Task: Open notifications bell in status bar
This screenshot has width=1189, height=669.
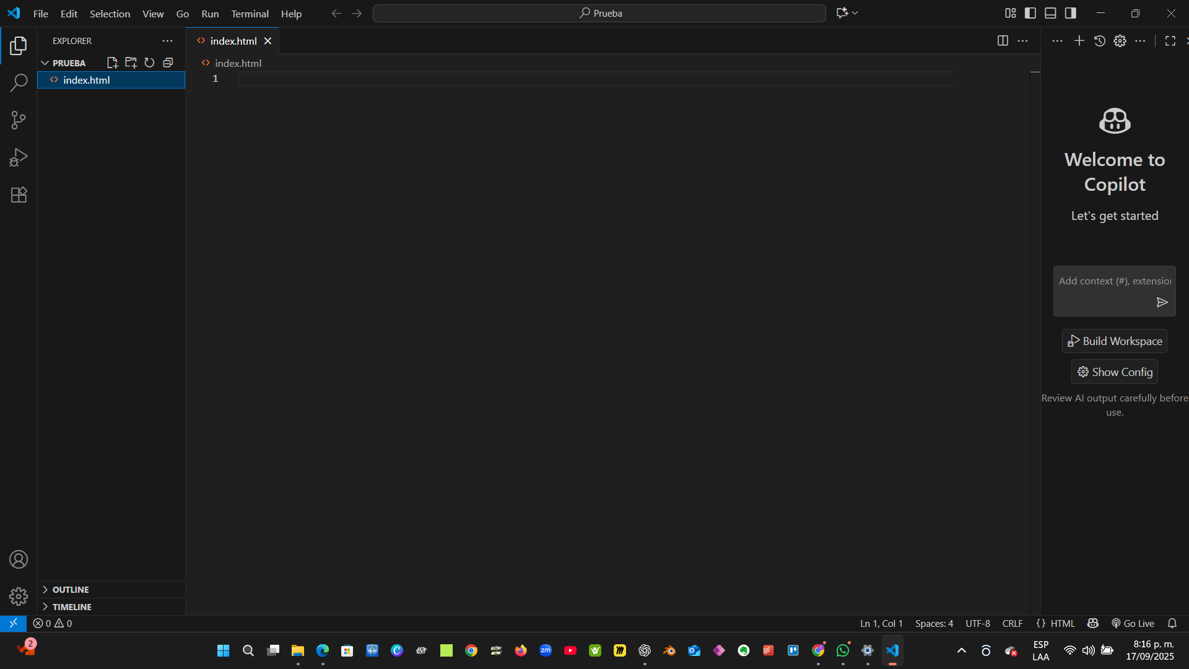Action: [1172, 623]
